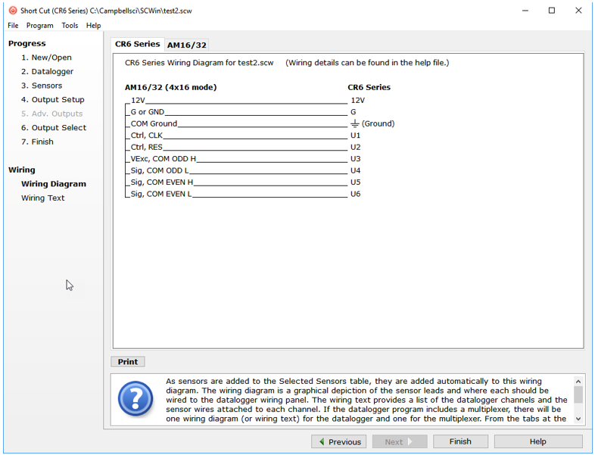Click the 'CR6 Series' column heading in diagram

pyautogui.click(x=369, y=87)
